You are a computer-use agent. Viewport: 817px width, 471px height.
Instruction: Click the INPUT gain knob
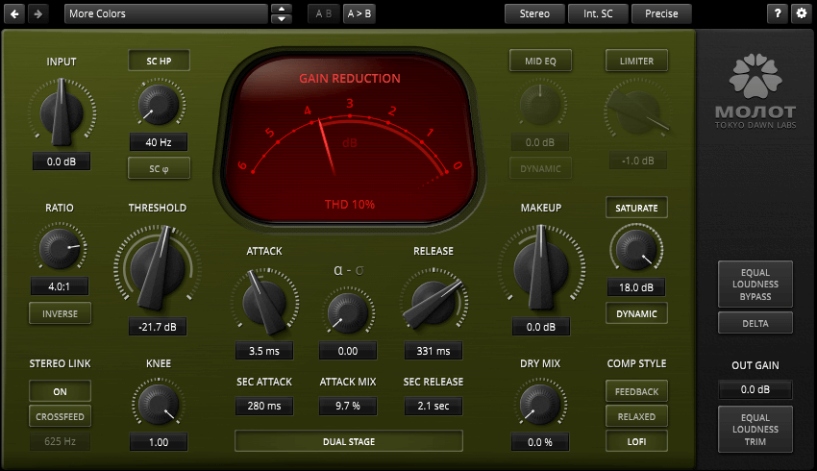pyautogui.click(x=62, y=112)
